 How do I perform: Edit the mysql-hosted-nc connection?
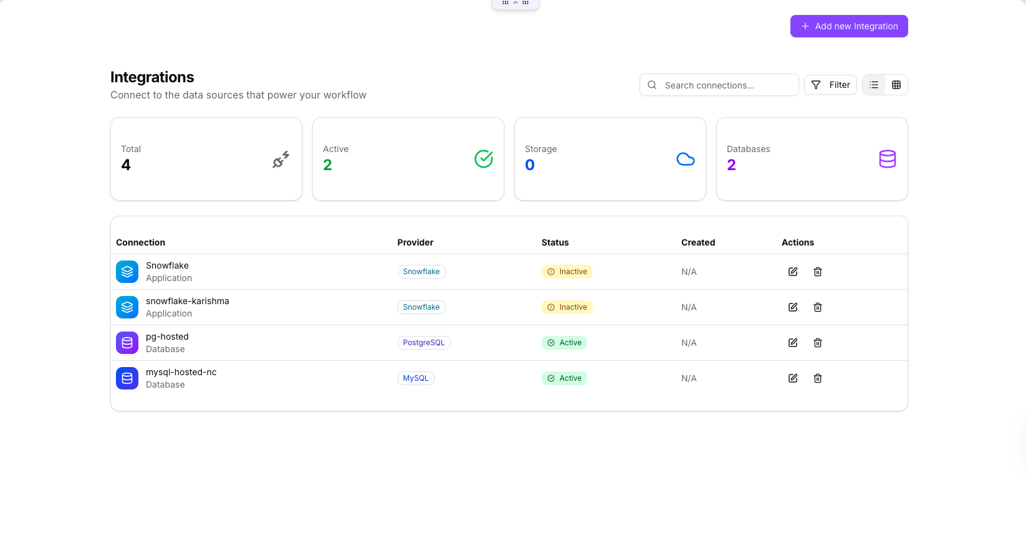click(x=793, y=378)
